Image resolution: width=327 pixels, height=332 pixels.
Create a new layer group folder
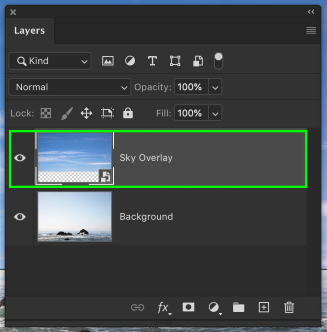click(239, 307)
